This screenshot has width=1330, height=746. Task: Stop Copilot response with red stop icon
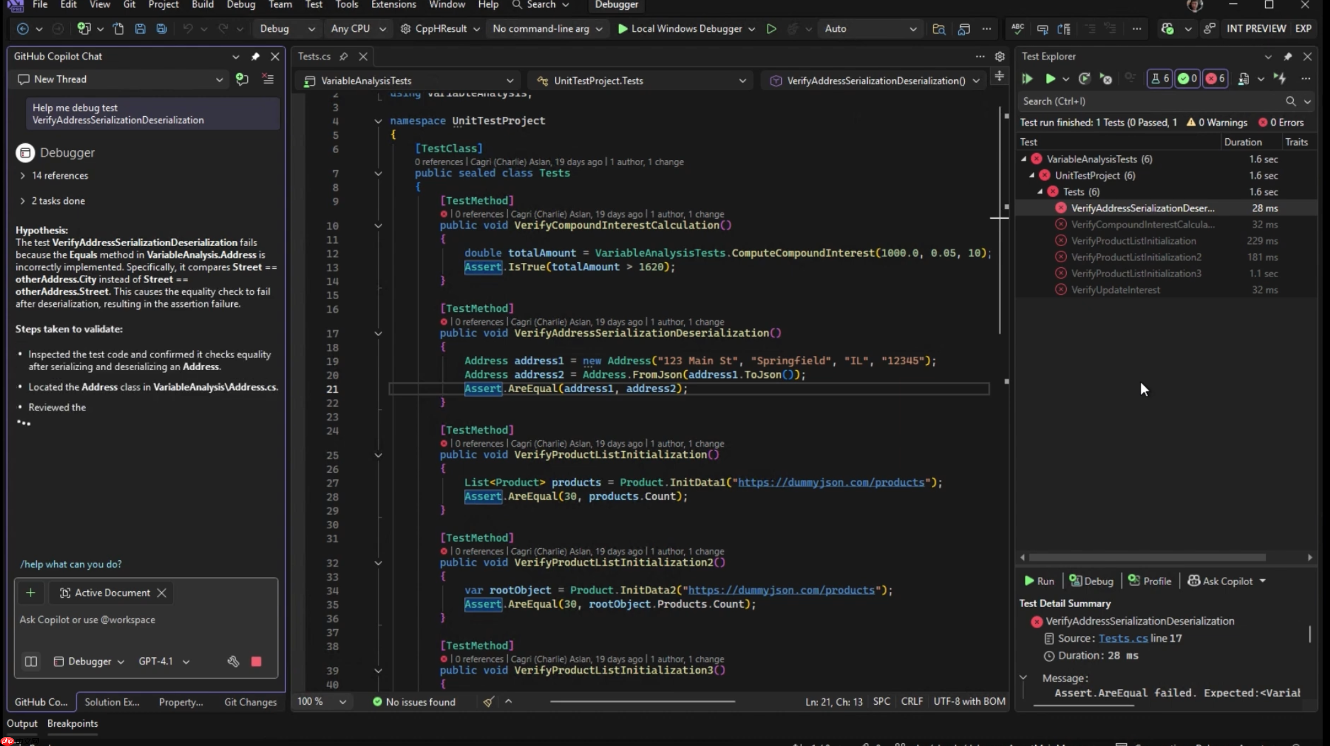coord(257,661)
